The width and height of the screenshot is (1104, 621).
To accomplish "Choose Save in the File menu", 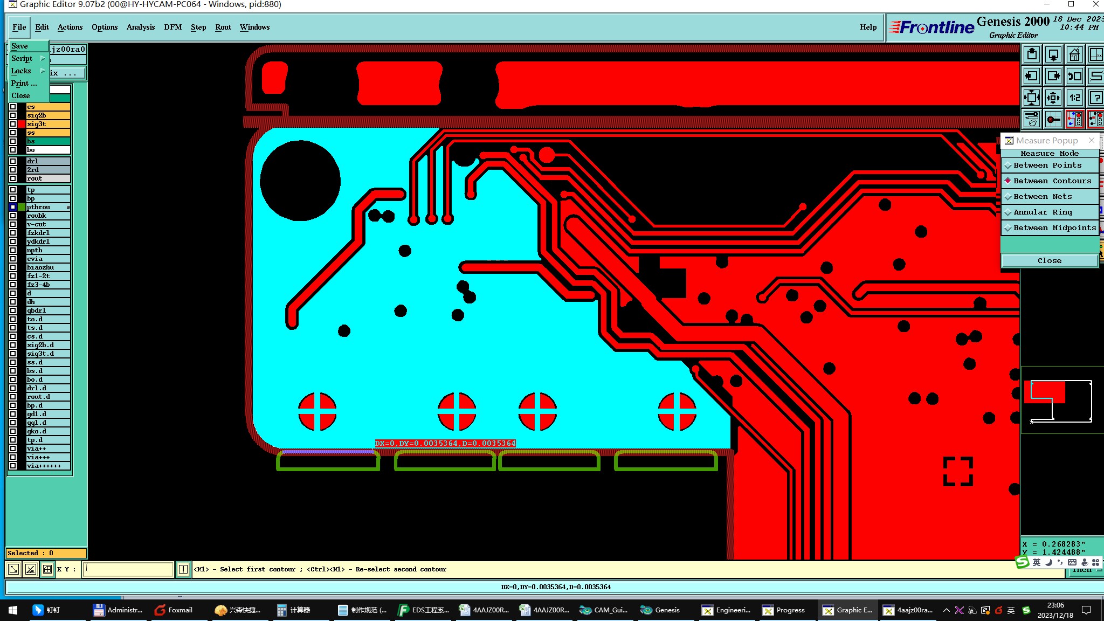I will (29, 46).
